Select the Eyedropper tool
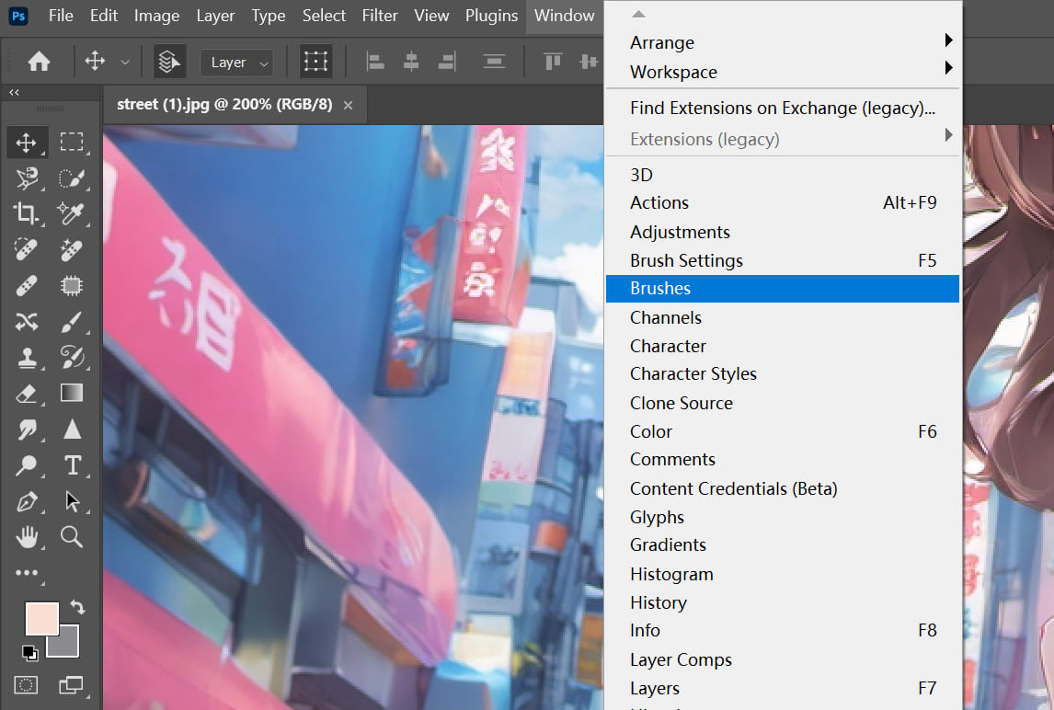The width and height of the screenshot is (1054, 710). 72,213
